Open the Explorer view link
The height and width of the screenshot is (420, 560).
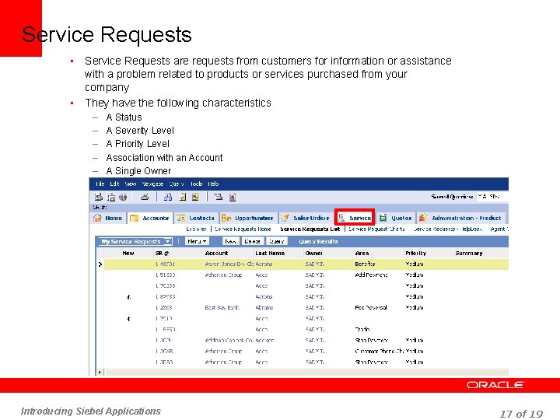(x=196, y=229)
